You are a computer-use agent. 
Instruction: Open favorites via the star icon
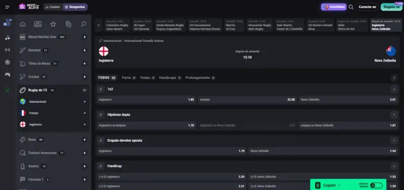[53, 24]
